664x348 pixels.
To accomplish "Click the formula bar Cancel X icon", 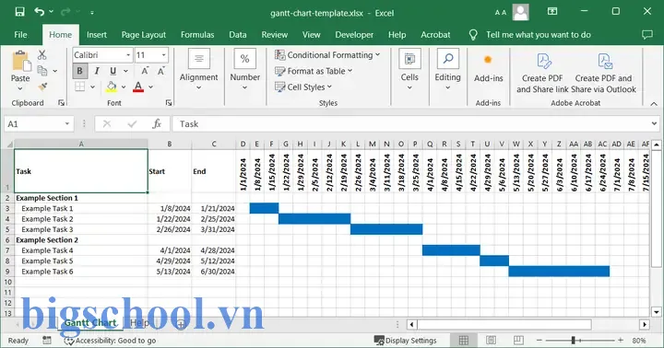I will pos(107,124).
